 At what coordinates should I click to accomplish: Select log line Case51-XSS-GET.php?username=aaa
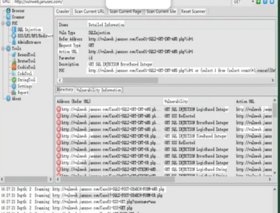coord(78,202)
